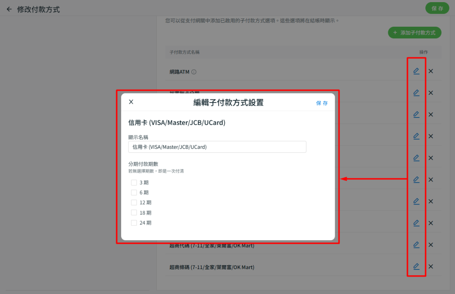Close the 編輯子付款方式設置 dialog
Image resolution: width=455 pixels, height=294 pixels.
[x=131, y=102]
